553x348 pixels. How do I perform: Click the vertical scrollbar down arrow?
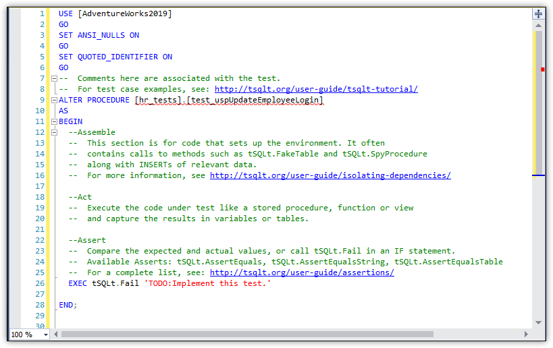[x=539, y=323]
